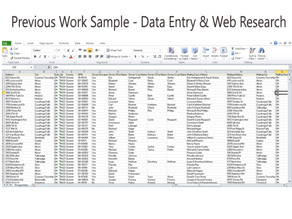
Task: Open the AutoSum dropdown arrow
Action: pos(247,48)
